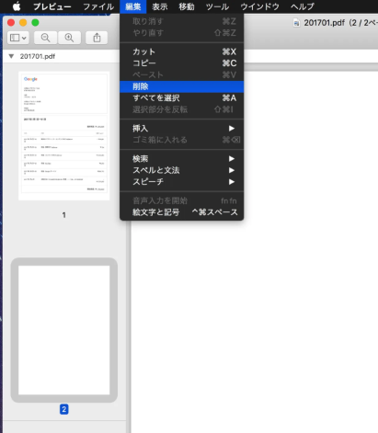The width and height of the screenshot is (378, 433).
Task: Minimize the window with yellow button
Action: tap(23, 23)
